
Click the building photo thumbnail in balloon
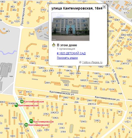click(71, 26)
